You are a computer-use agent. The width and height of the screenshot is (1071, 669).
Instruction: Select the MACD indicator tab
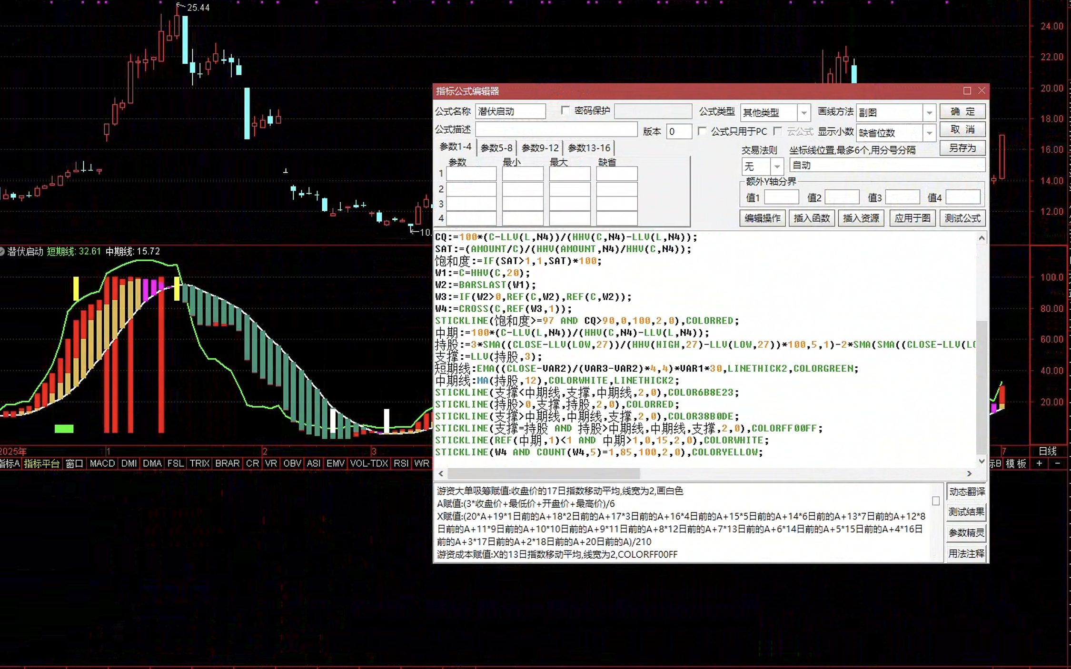pos(102,463)
